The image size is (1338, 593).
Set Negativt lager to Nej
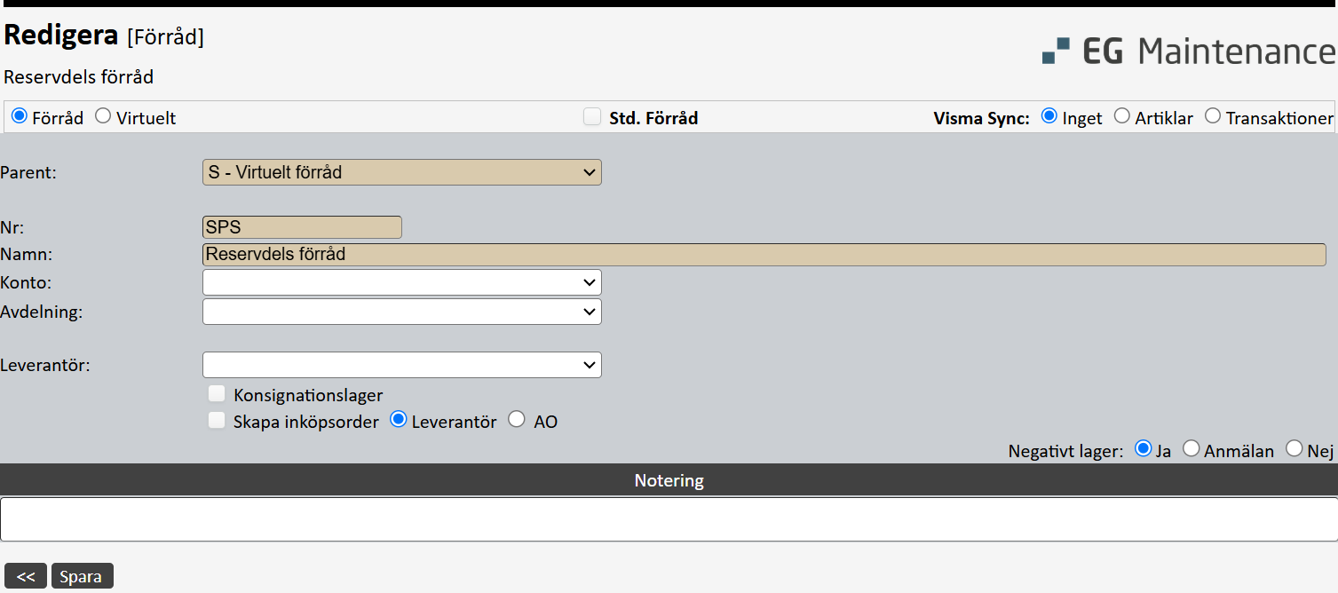tap(1294, 449)
